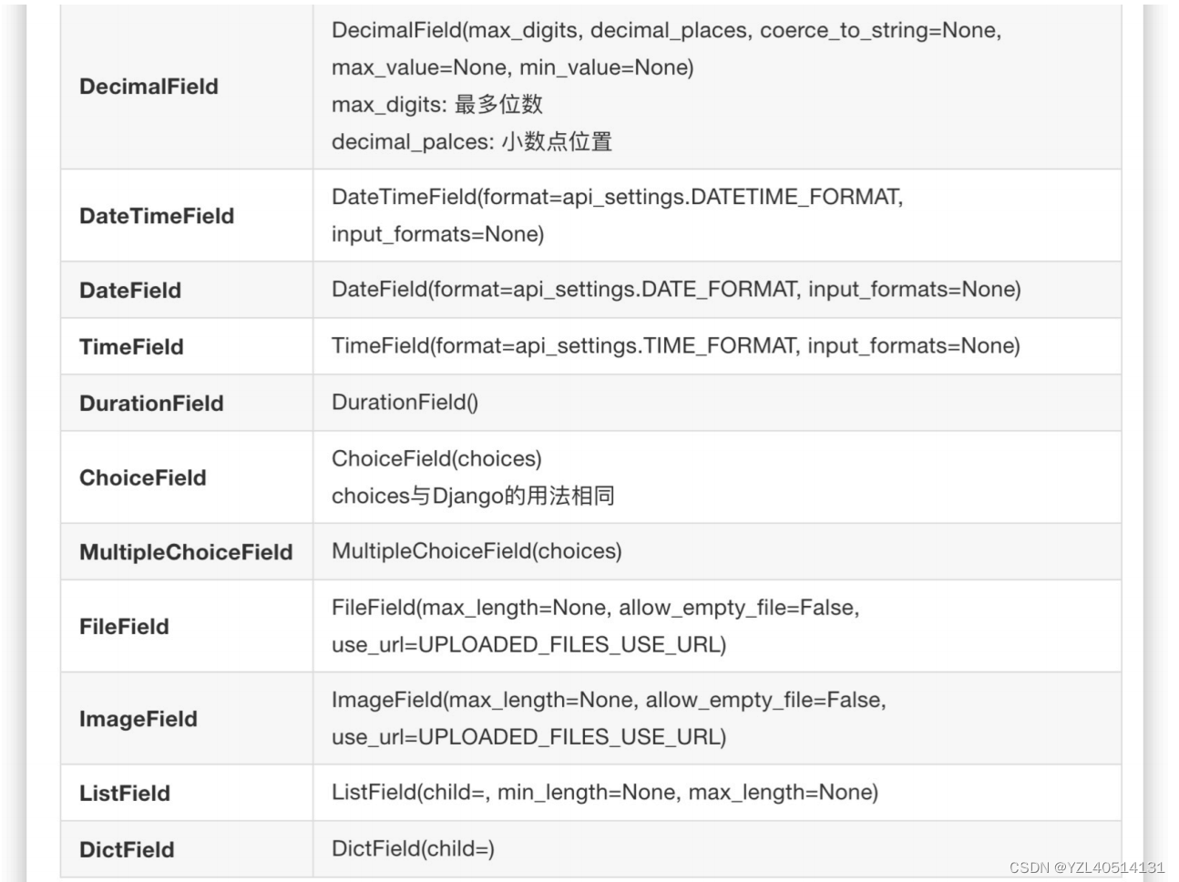Select the MultipleChoiceField label

(186, 552)
